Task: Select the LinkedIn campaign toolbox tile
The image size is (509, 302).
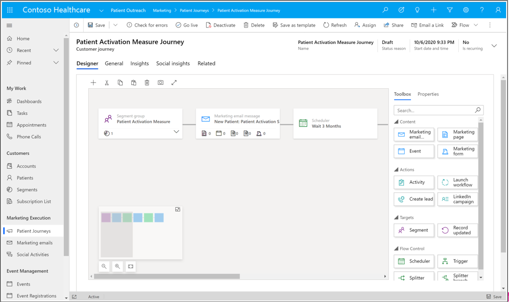Action: point(458,199)
